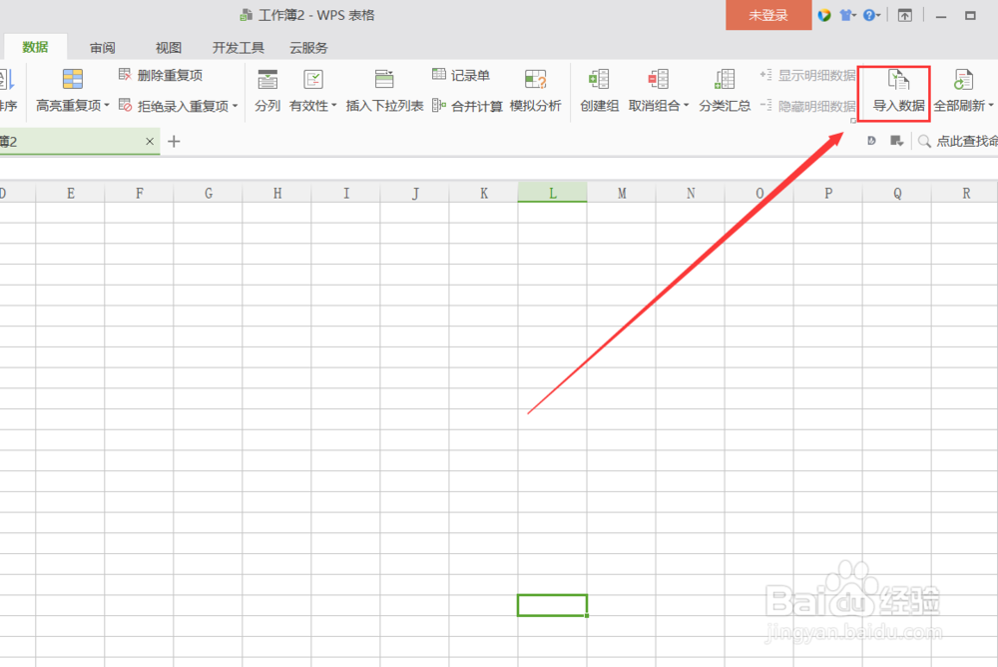Click Reject Duplicate Entry (拒绝录入重复项)
The width and height of the screenshot is (998, 667).
click(x=173, y=106)
